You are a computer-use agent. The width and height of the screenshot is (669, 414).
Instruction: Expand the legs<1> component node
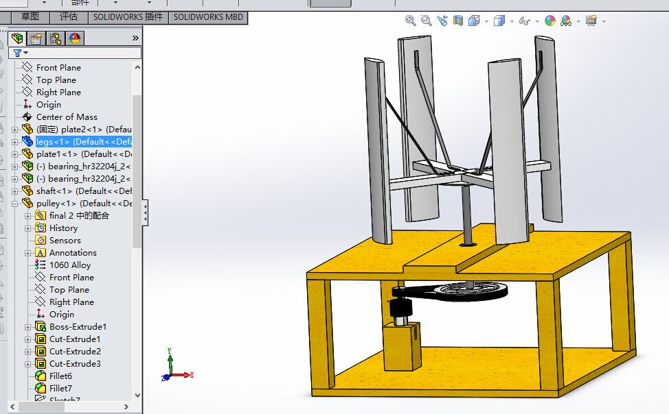pyautogui.click(x=15, y=142)
